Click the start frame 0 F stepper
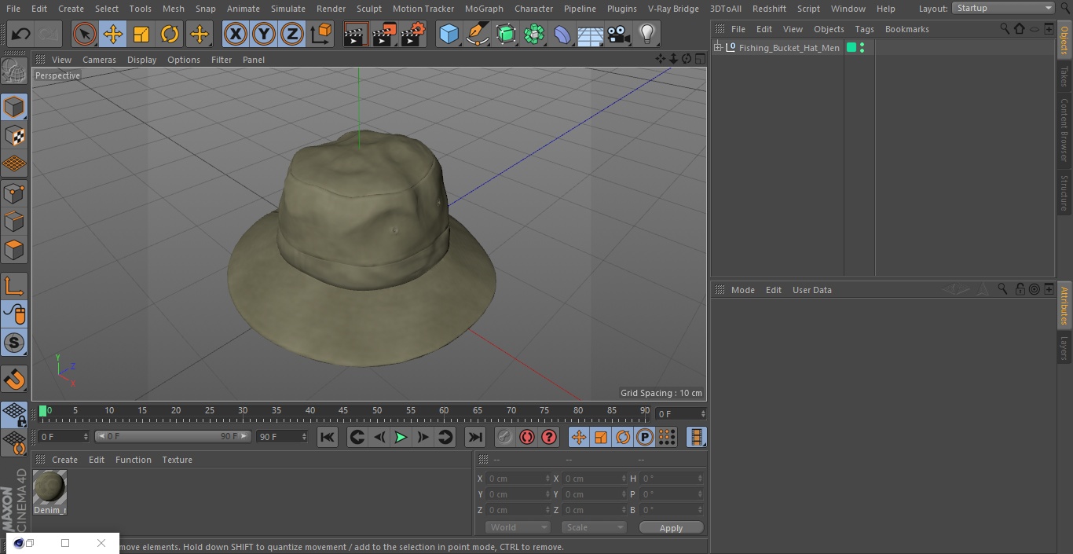This screenshot has width=1073, height=554. click(x=86, y=436)
